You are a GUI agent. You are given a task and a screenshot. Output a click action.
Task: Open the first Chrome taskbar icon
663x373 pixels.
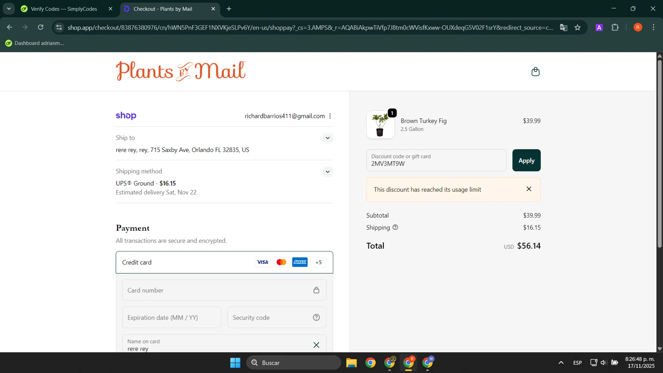370,363
